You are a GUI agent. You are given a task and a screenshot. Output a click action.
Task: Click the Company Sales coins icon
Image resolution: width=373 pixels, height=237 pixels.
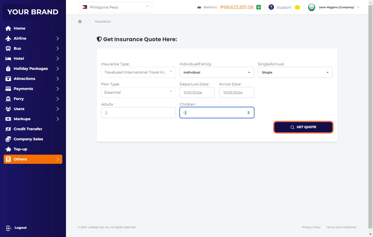click(8, 139)
